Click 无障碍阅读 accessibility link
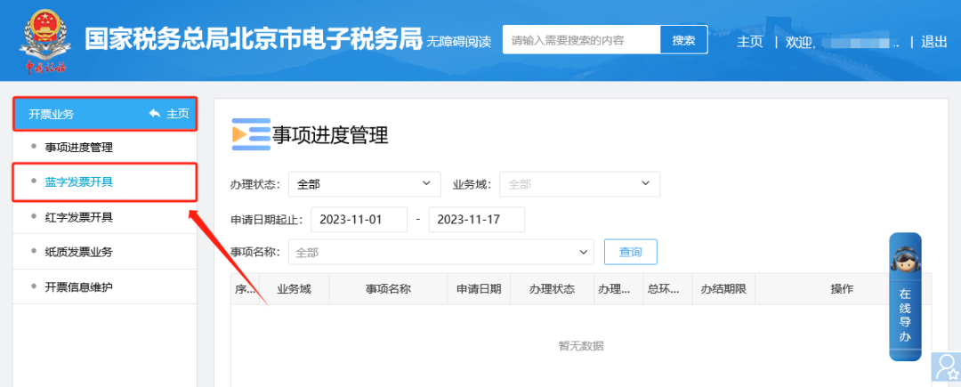Viewport: 961px width, 387px height. [459, 42]
